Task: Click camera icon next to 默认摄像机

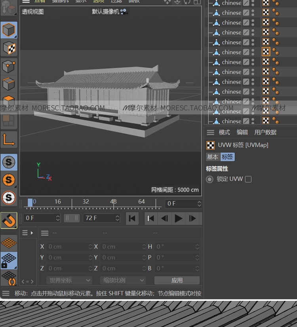Action: point(124,12)
